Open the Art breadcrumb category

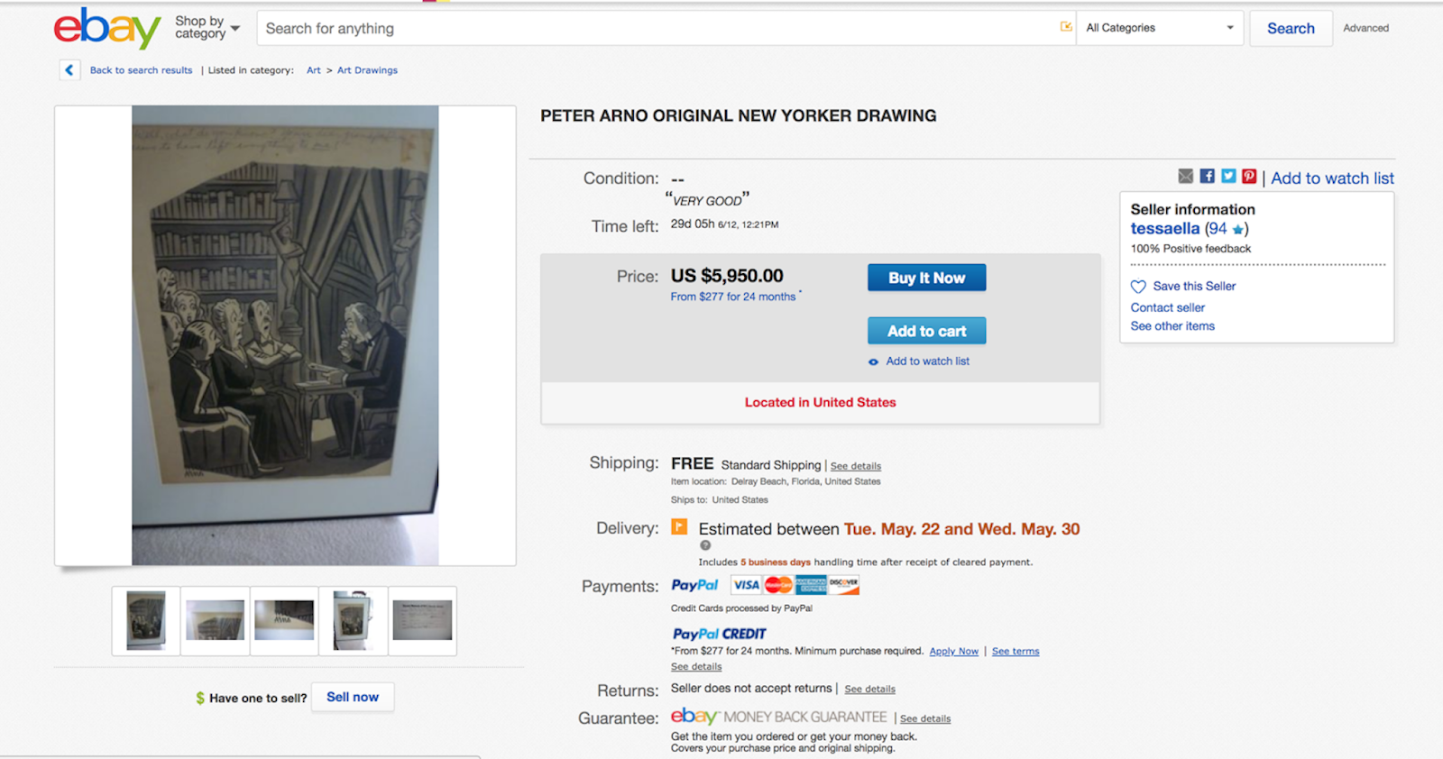(x=313, y=70)
